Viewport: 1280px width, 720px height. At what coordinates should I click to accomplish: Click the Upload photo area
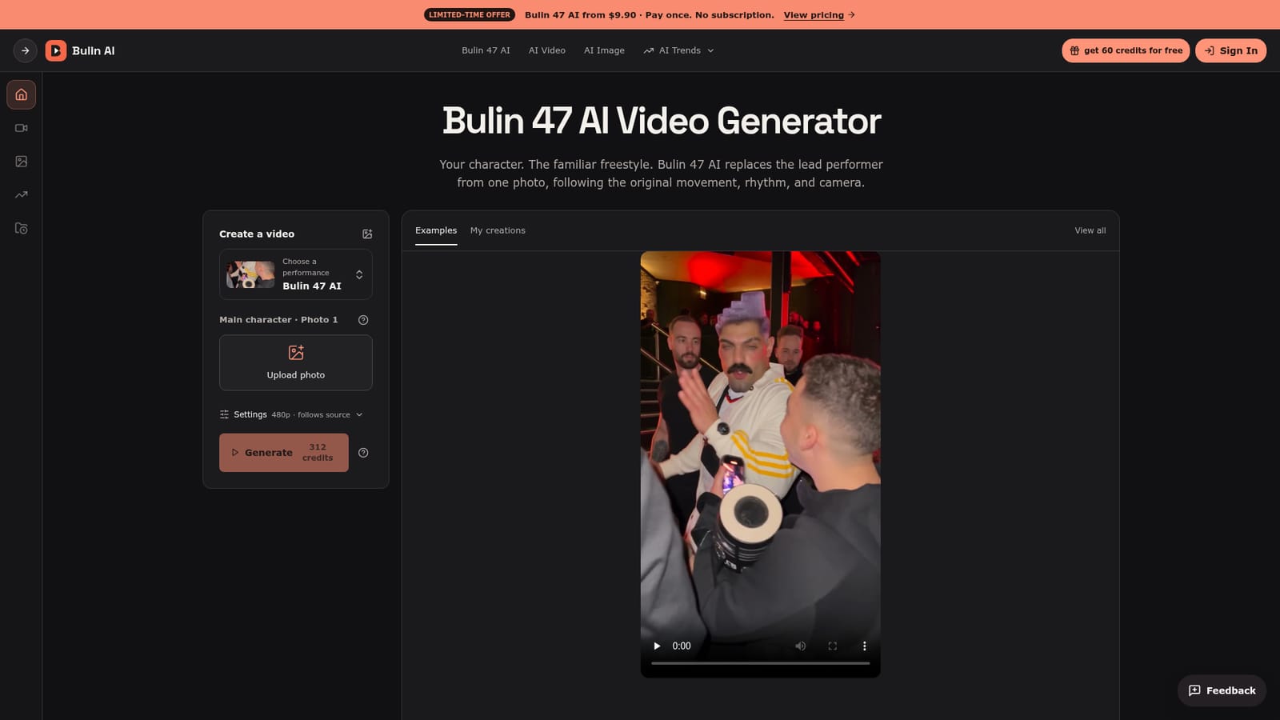[x=296, y=362]
